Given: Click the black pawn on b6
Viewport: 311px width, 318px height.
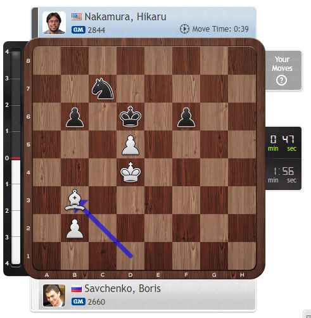Looking at the screenshot, I should (75, 117).
